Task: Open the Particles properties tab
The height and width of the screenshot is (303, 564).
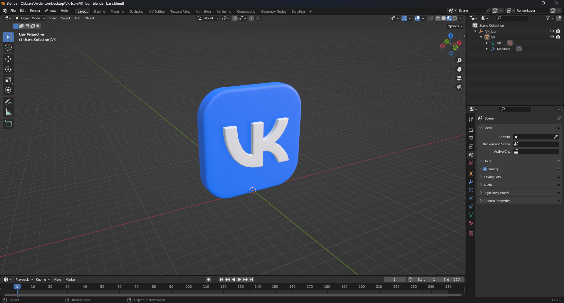Action: [x=471, y=190]
